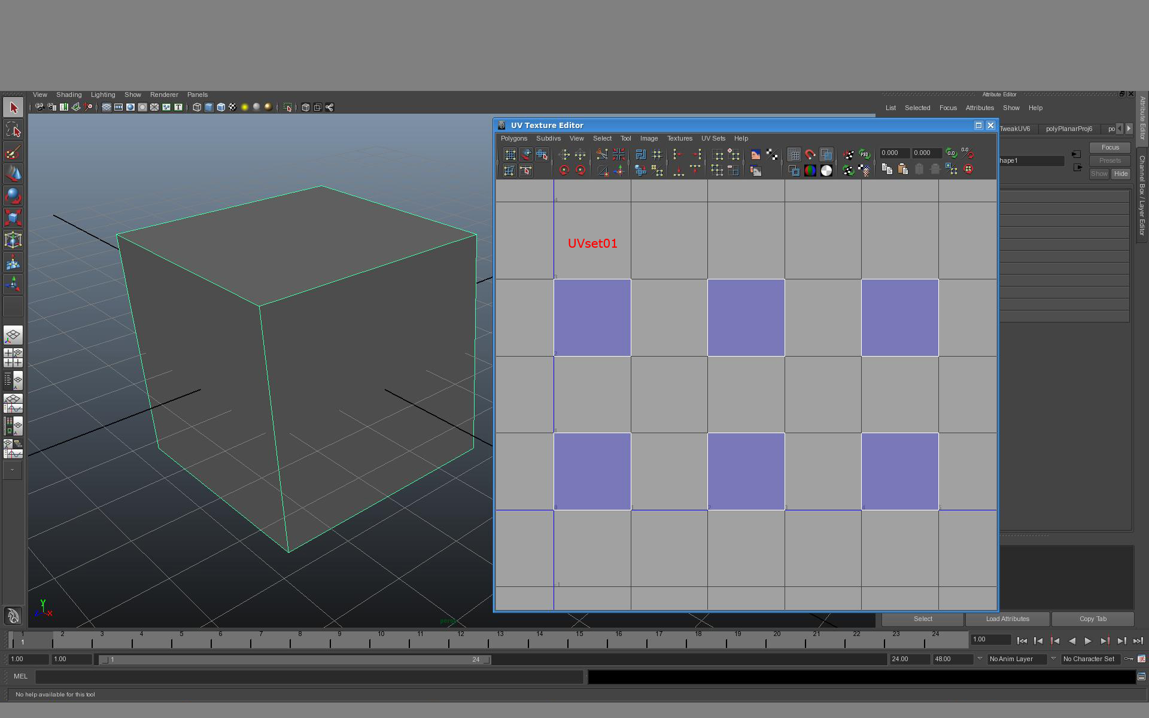Click Cut UV edges scissors icon

(602, 155)
